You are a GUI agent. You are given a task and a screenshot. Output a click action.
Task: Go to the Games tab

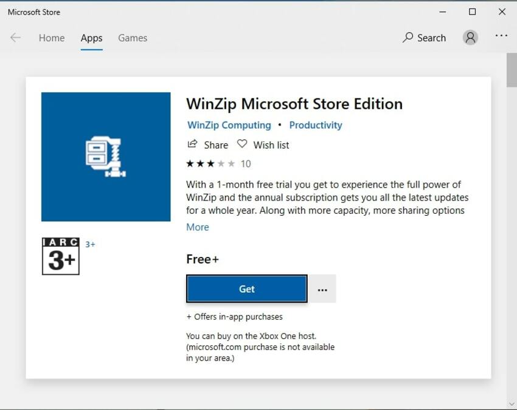(133, 38)
